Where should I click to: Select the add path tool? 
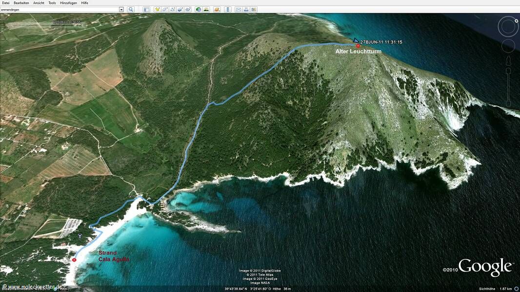[173, 9]
